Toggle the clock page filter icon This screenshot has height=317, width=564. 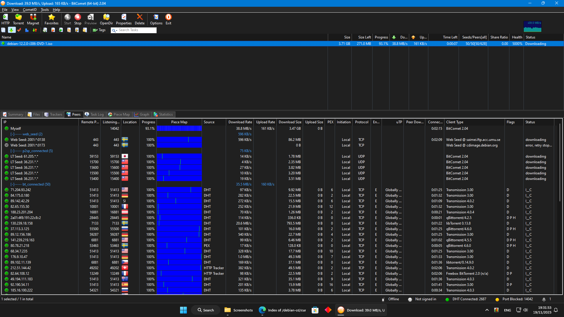[45, 30]
